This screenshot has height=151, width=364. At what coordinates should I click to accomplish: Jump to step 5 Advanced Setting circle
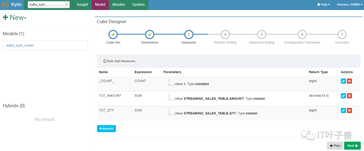pos(262,35)
